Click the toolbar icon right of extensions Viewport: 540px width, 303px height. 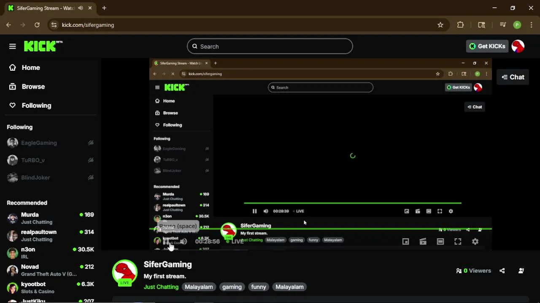pyautogui.click(x=481, y=25)
